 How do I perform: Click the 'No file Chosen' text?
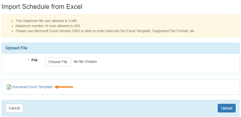point(85,62)
